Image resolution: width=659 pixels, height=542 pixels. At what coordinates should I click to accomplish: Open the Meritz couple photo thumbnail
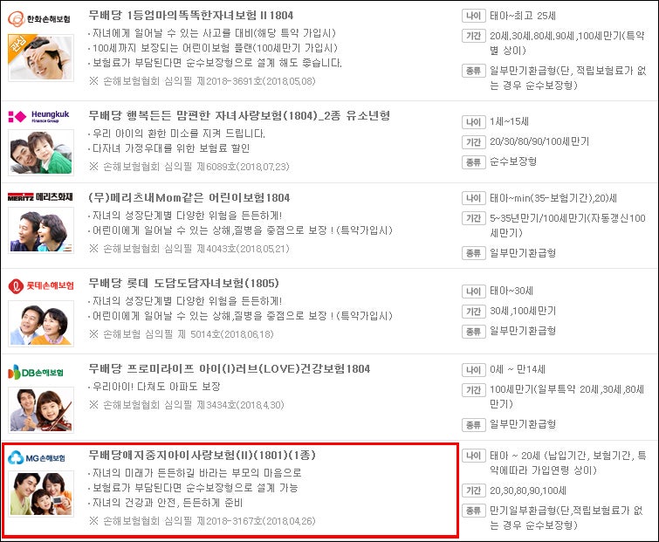pos(41,230)
